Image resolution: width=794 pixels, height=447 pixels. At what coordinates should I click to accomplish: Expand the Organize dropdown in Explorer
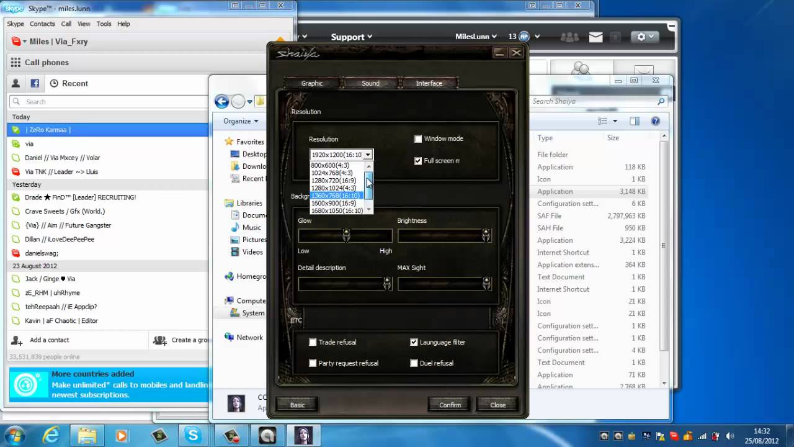point(241,121)
